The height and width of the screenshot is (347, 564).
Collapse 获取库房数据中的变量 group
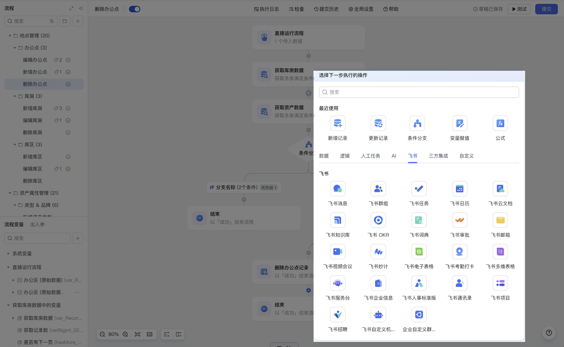tap(8, 305)
